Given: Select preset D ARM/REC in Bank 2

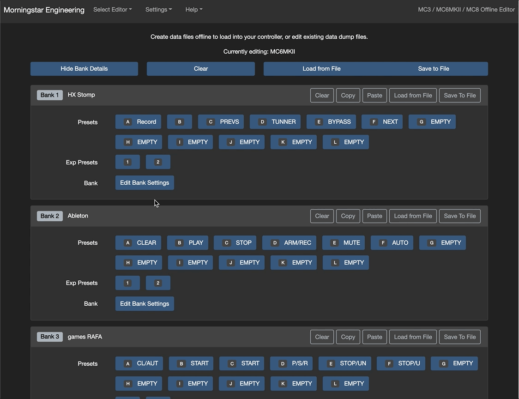Looking at the screenshot, I should 289,243.
